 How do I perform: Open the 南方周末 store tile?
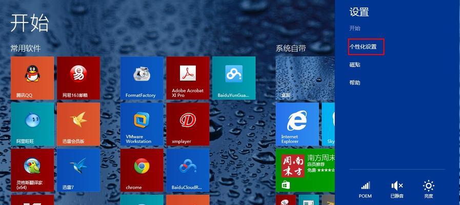[x=305, y=170]
